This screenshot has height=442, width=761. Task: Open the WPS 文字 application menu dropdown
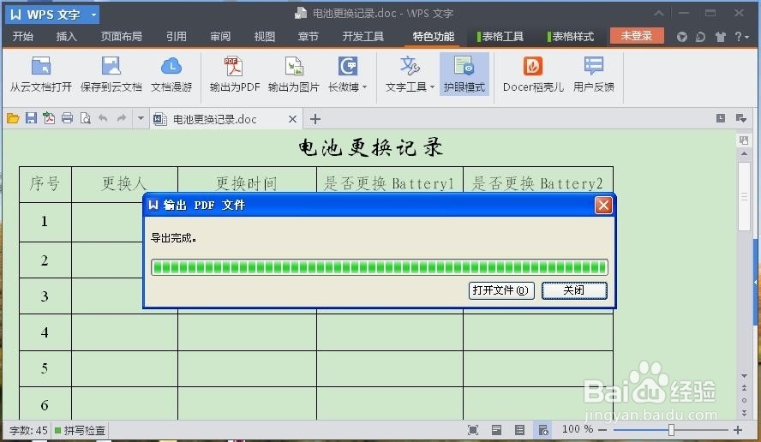[x=93, y=15]
